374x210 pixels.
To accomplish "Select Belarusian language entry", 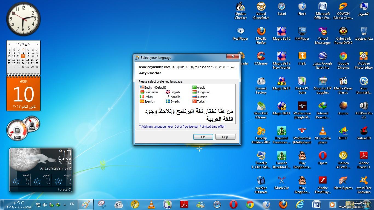I will coord(149,92).
